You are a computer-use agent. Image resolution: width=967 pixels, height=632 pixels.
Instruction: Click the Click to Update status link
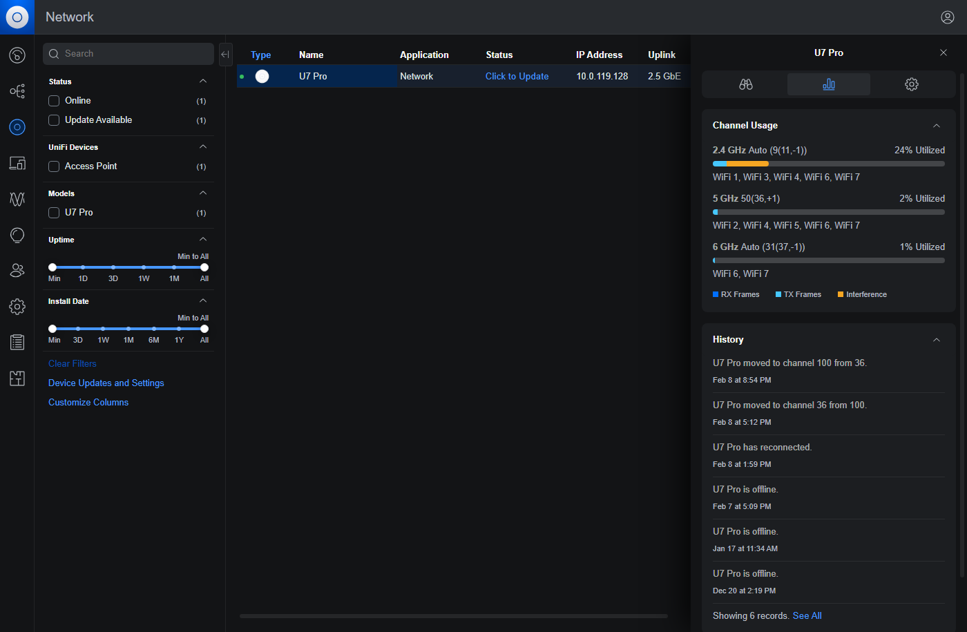pos(517,77)
